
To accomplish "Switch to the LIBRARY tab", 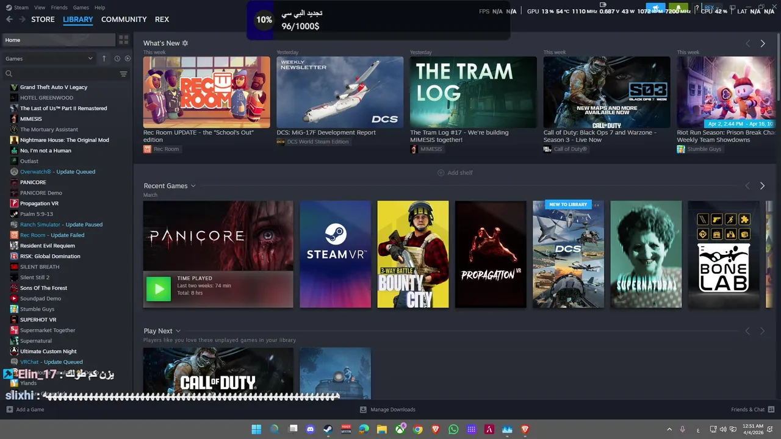I will pyautogui.click(x=78, y=20).
